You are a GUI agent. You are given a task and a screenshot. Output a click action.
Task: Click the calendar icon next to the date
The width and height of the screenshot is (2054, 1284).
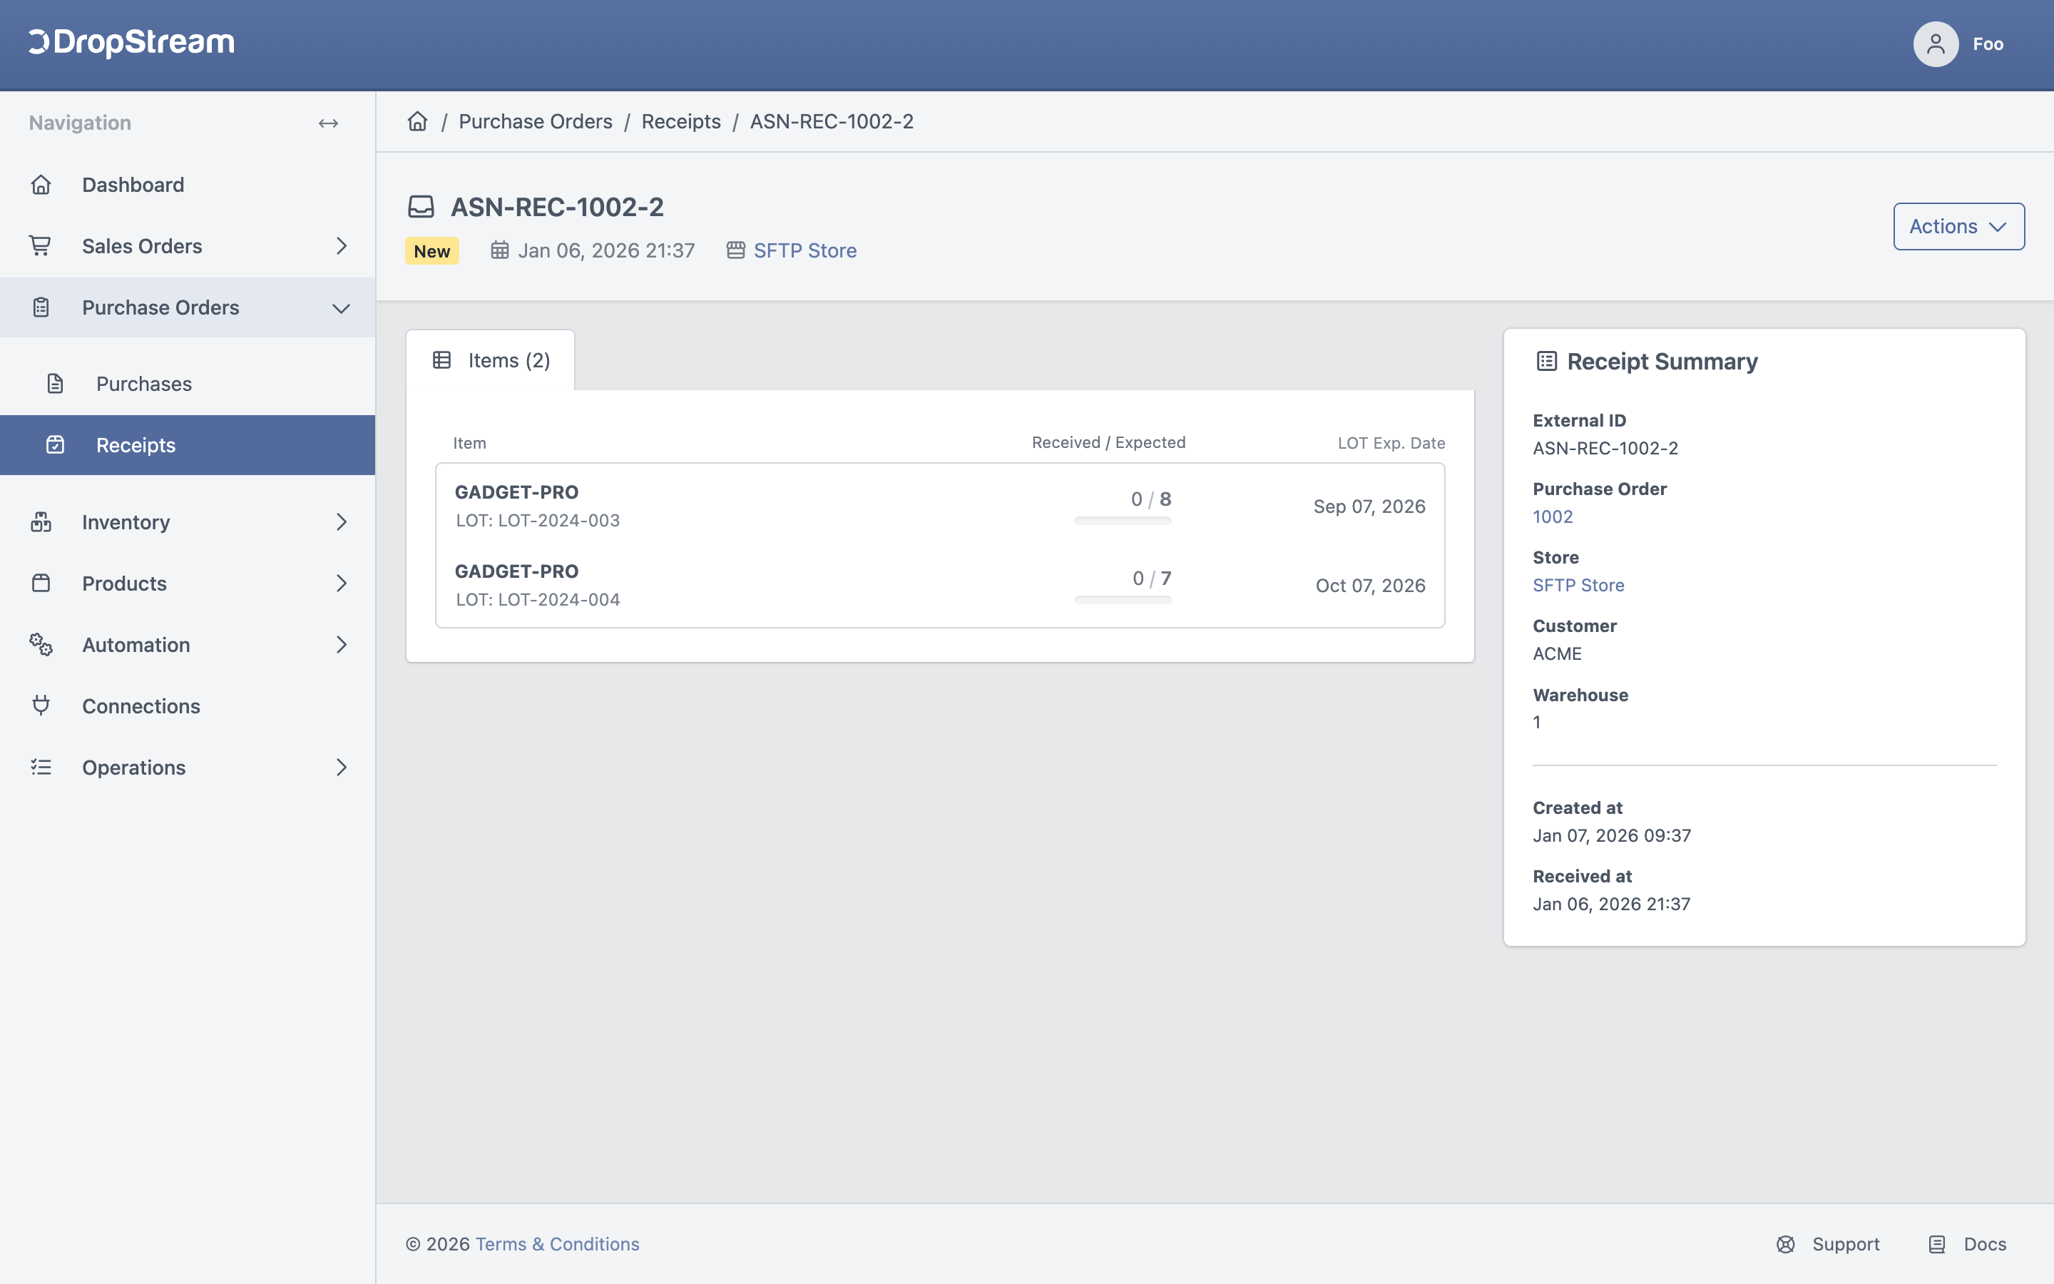[500, 250]
